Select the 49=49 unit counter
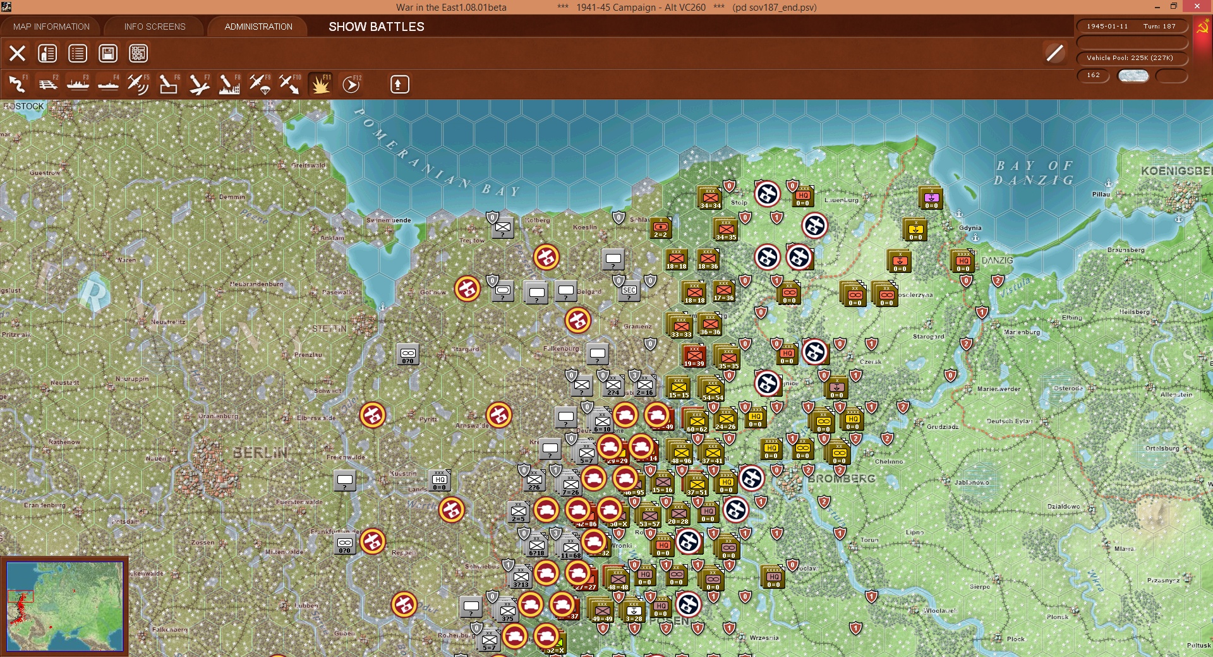Screen dimensions: 1213x657 602,610
